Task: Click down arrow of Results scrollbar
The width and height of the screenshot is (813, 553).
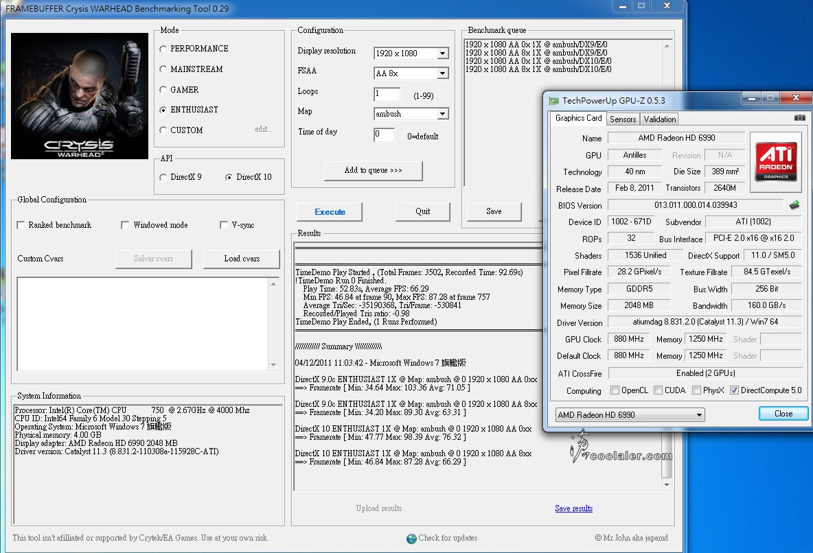Action: pos(667,485)
